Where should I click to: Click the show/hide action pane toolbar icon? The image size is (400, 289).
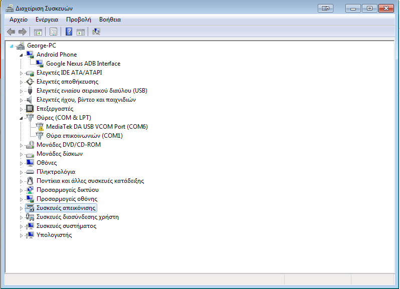click(81, 32)
